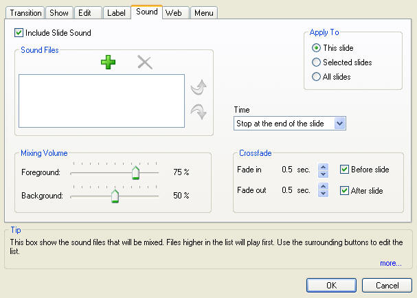Image resolution: width=417 pixels, height=298 pixels.
Task: Move sound file down with arrow icon
Action: 199,111
